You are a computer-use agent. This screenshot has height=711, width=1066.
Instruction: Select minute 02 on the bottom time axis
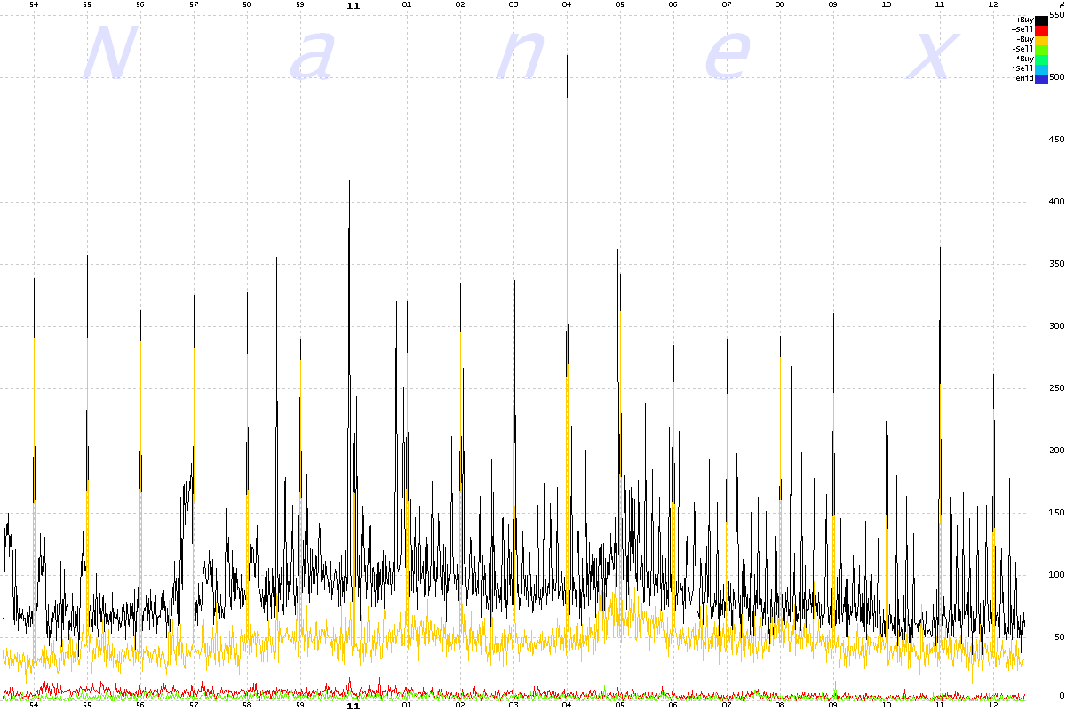click(460, 706)
